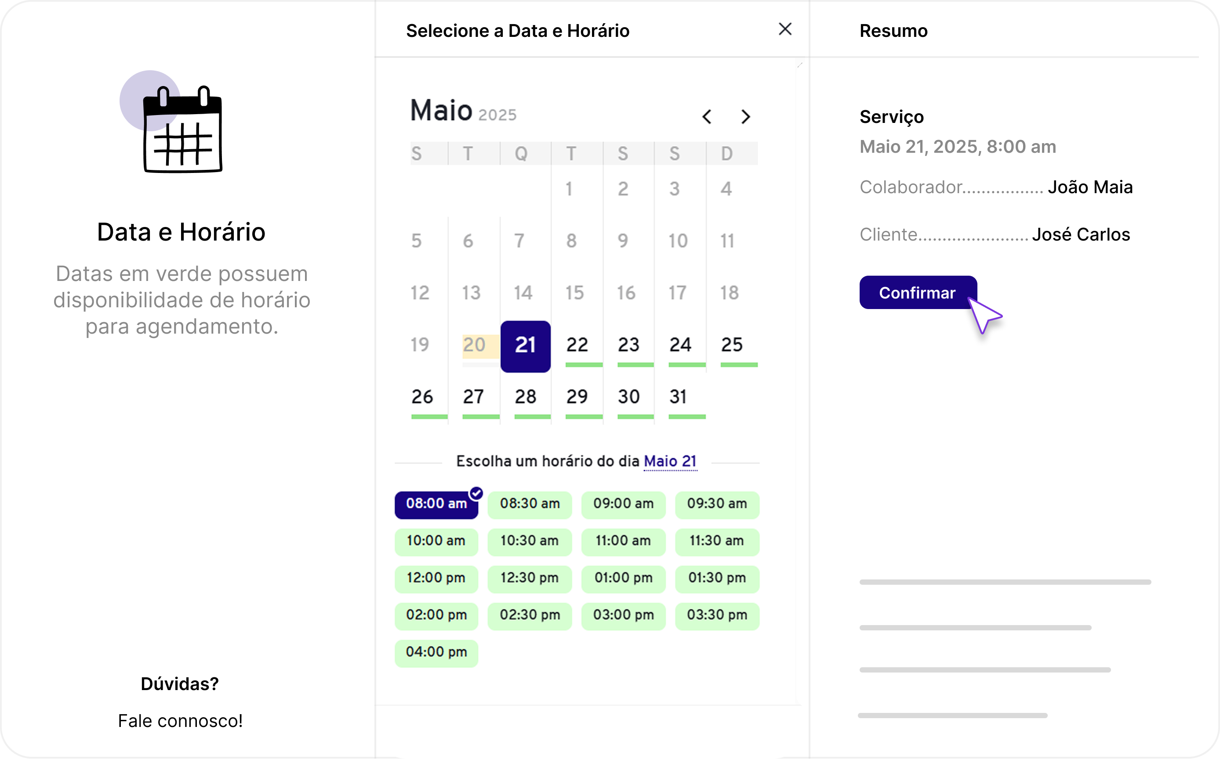
Task: Click the Maio 2025 month heading
Action: 463,111
